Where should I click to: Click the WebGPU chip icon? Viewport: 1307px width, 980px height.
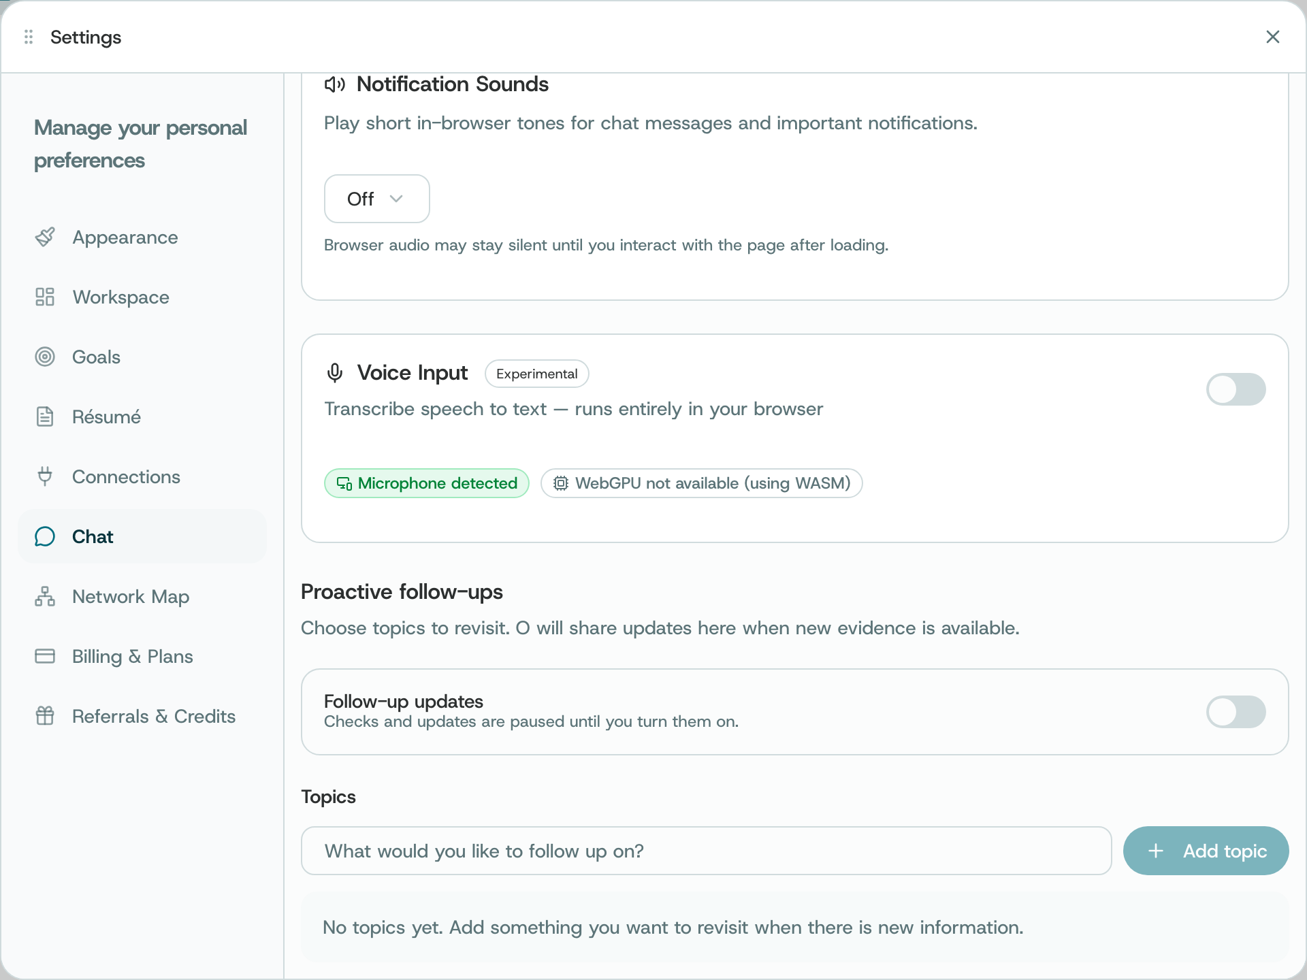(560, 483)
